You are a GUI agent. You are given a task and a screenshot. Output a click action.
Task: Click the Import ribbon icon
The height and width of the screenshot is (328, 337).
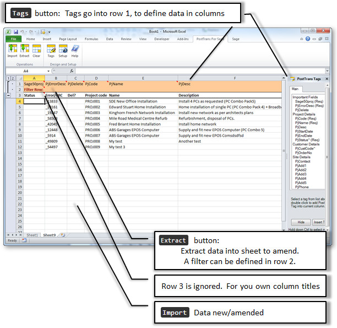click(13, 51)
